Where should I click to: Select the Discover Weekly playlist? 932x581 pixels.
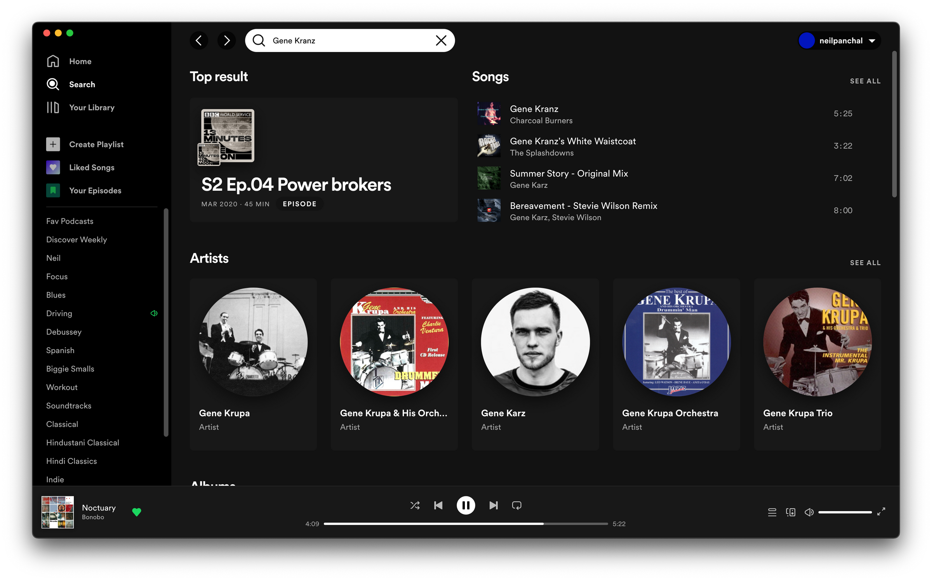tap(77, 240)
